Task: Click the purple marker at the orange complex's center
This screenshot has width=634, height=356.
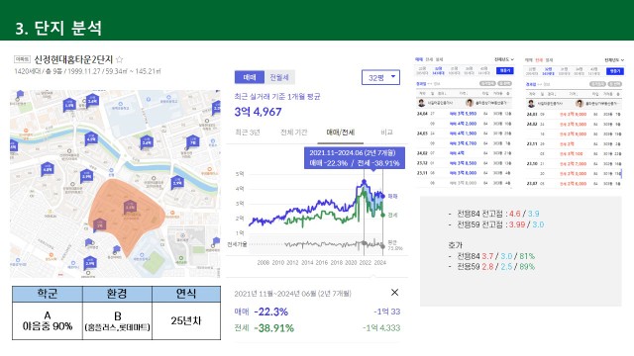Action: [x=130, y=207]
